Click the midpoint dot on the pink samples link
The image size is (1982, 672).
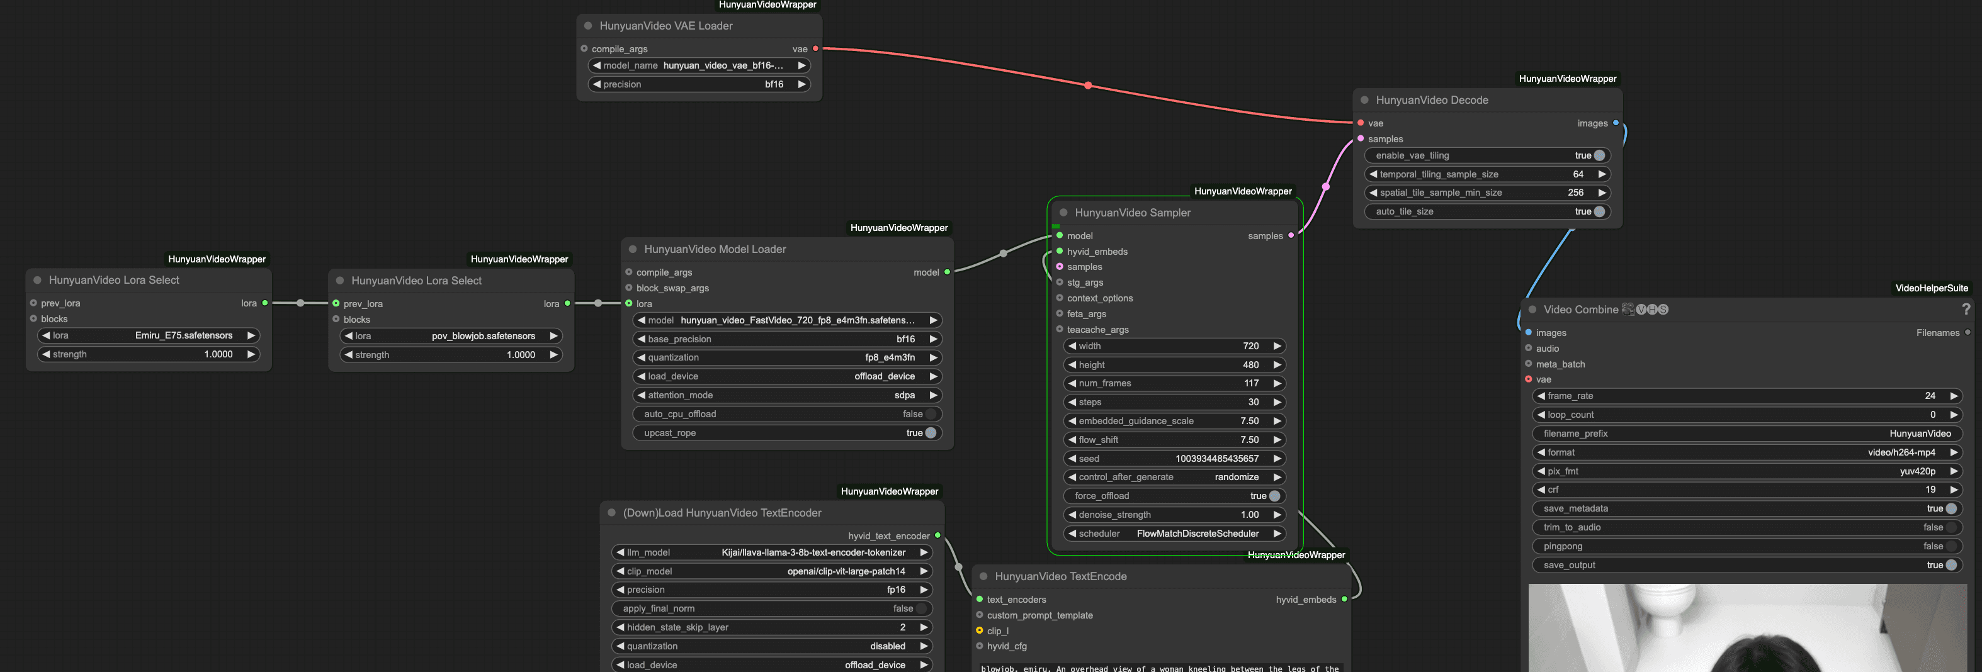[x=1326, y=187]
